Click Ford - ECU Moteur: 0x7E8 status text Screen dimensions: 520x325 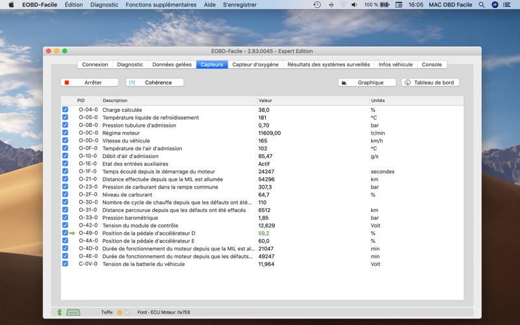pos(164,313)
